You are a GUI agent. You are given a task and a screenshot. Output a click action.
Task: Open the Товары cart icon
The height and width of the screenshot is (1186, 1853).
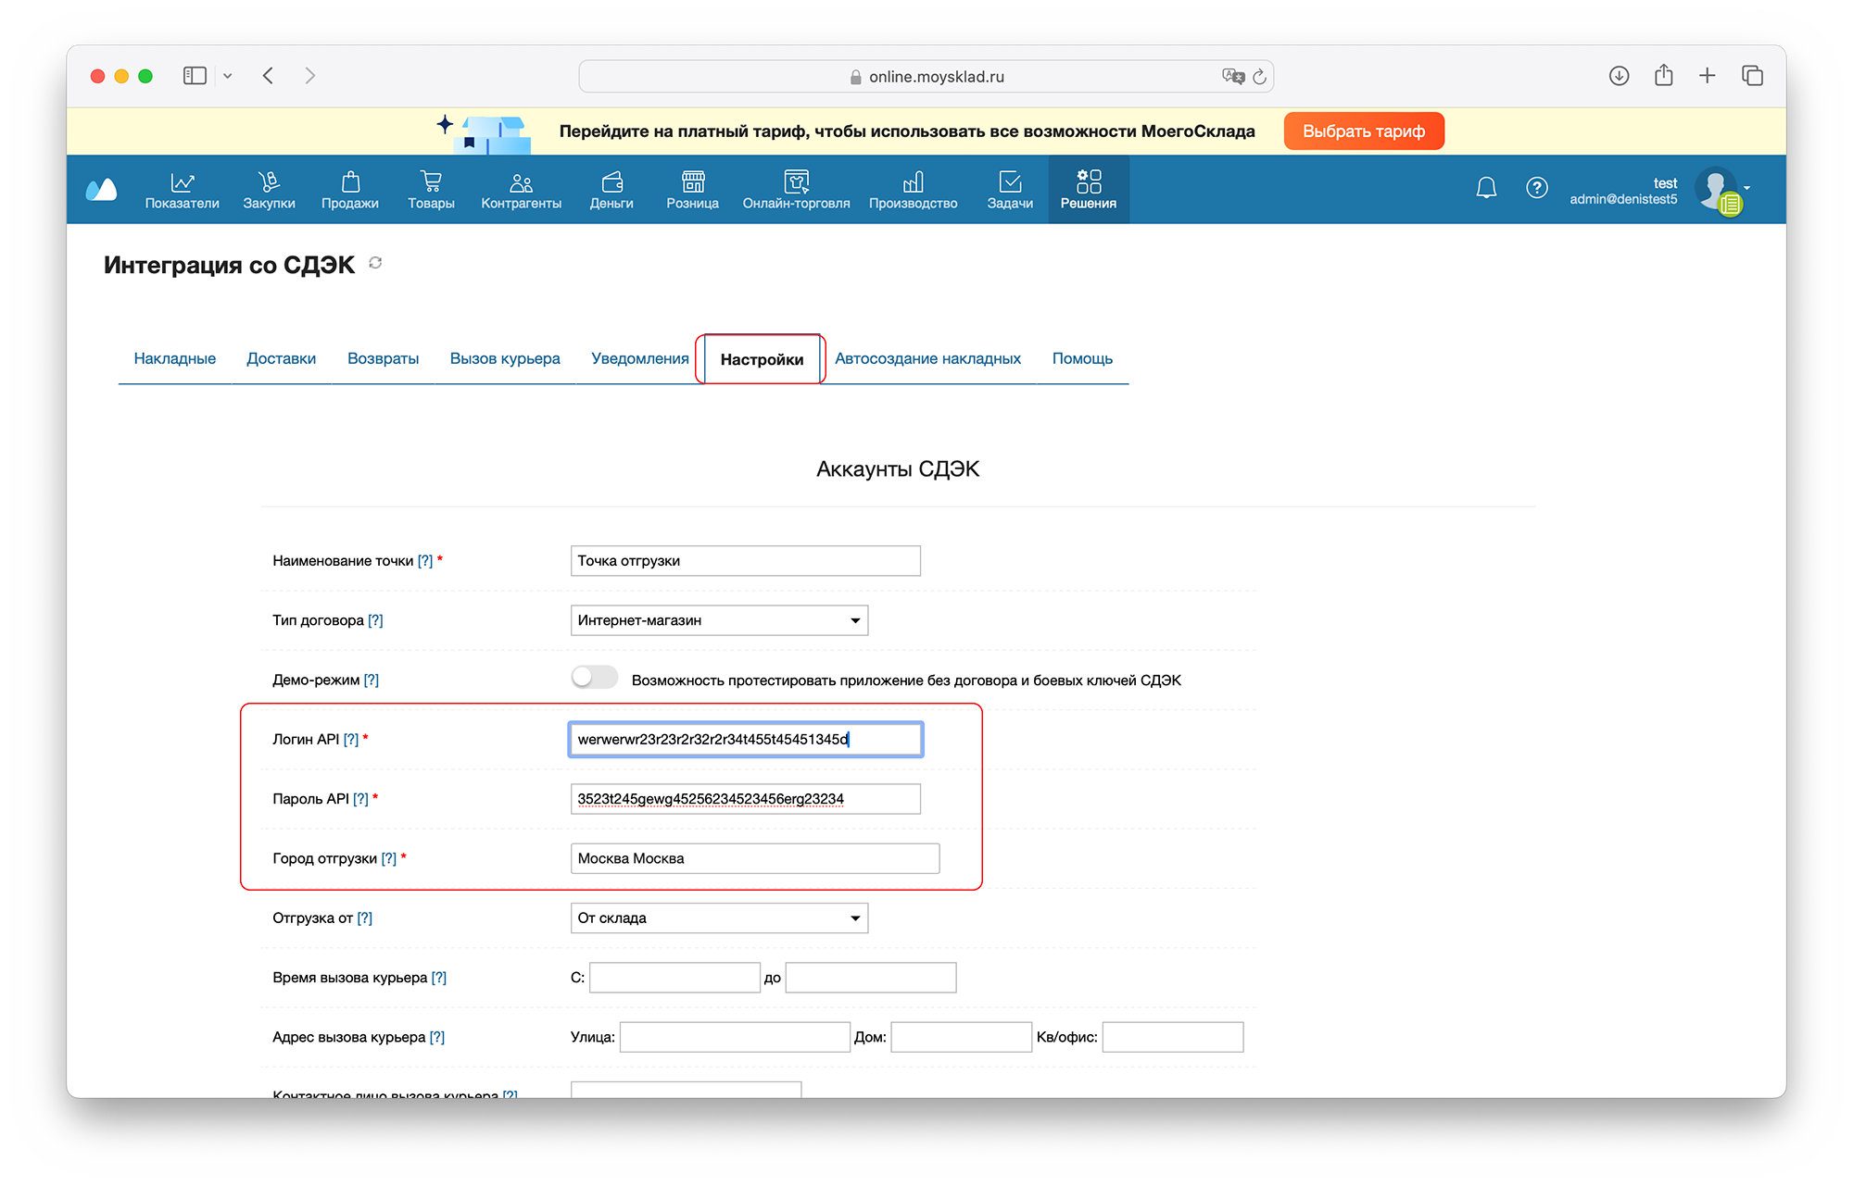[x=431, y=182]
